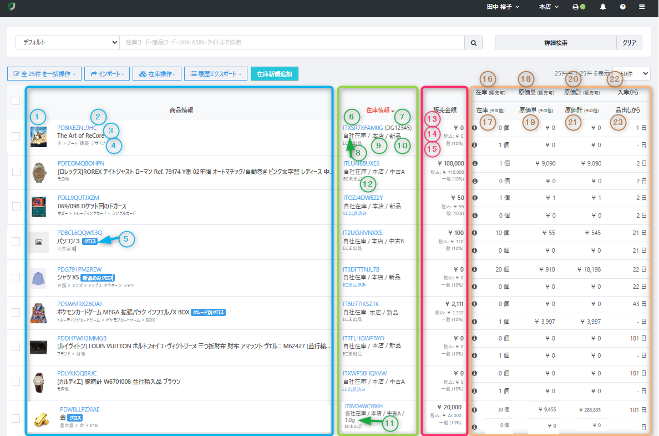This screenshot has height=436, width=659.
Task: Open 全 25件 を一括操作 dropdown
Action: pyautogui.click(x=44, y=74)
